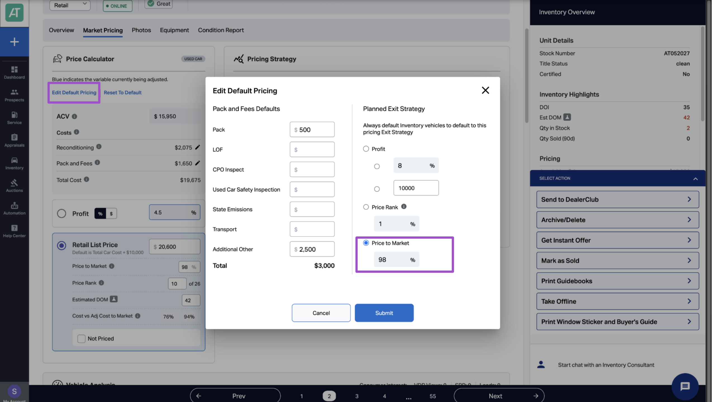Expand Archive/Delete action
The image size is (715, 402).
(618, 220)
